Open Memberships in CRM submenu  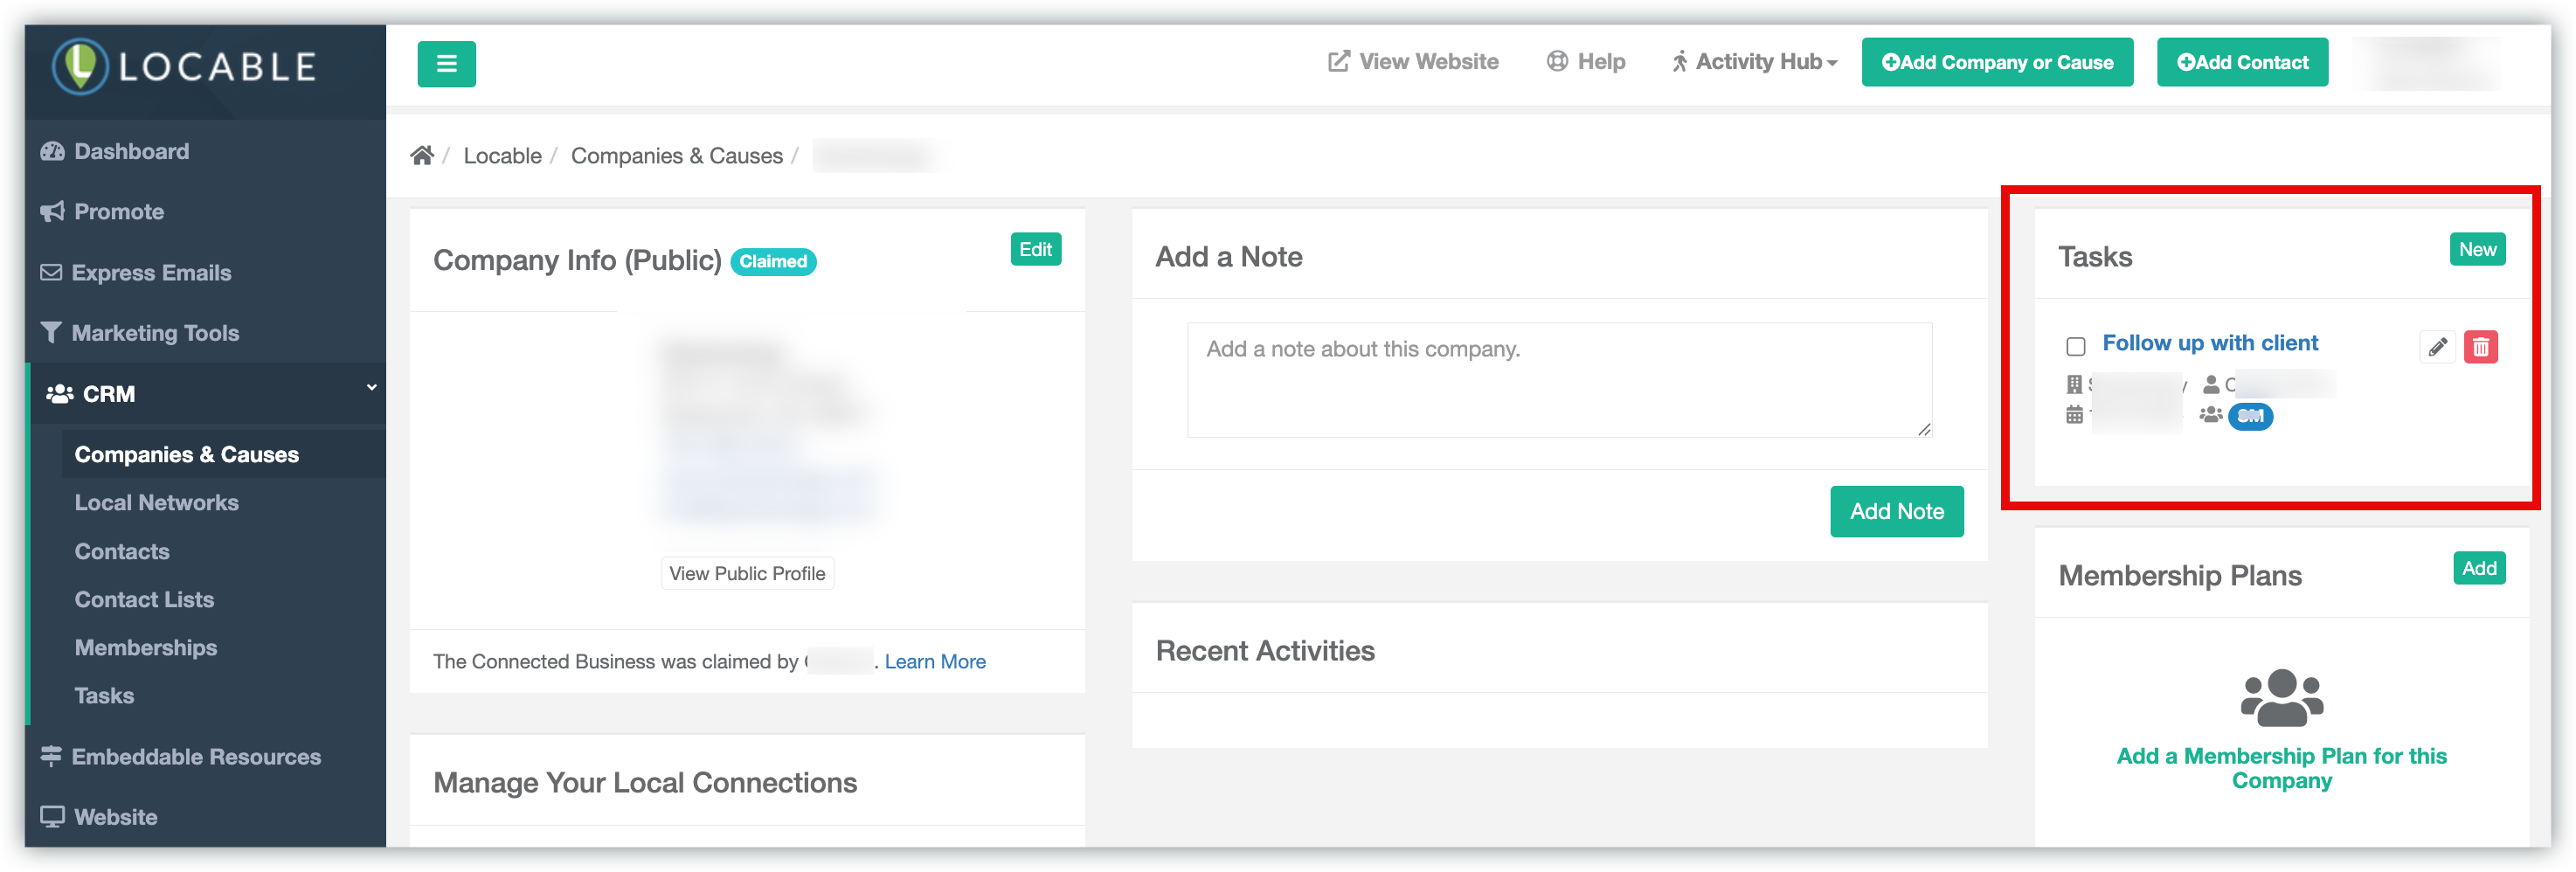(145, 648)
